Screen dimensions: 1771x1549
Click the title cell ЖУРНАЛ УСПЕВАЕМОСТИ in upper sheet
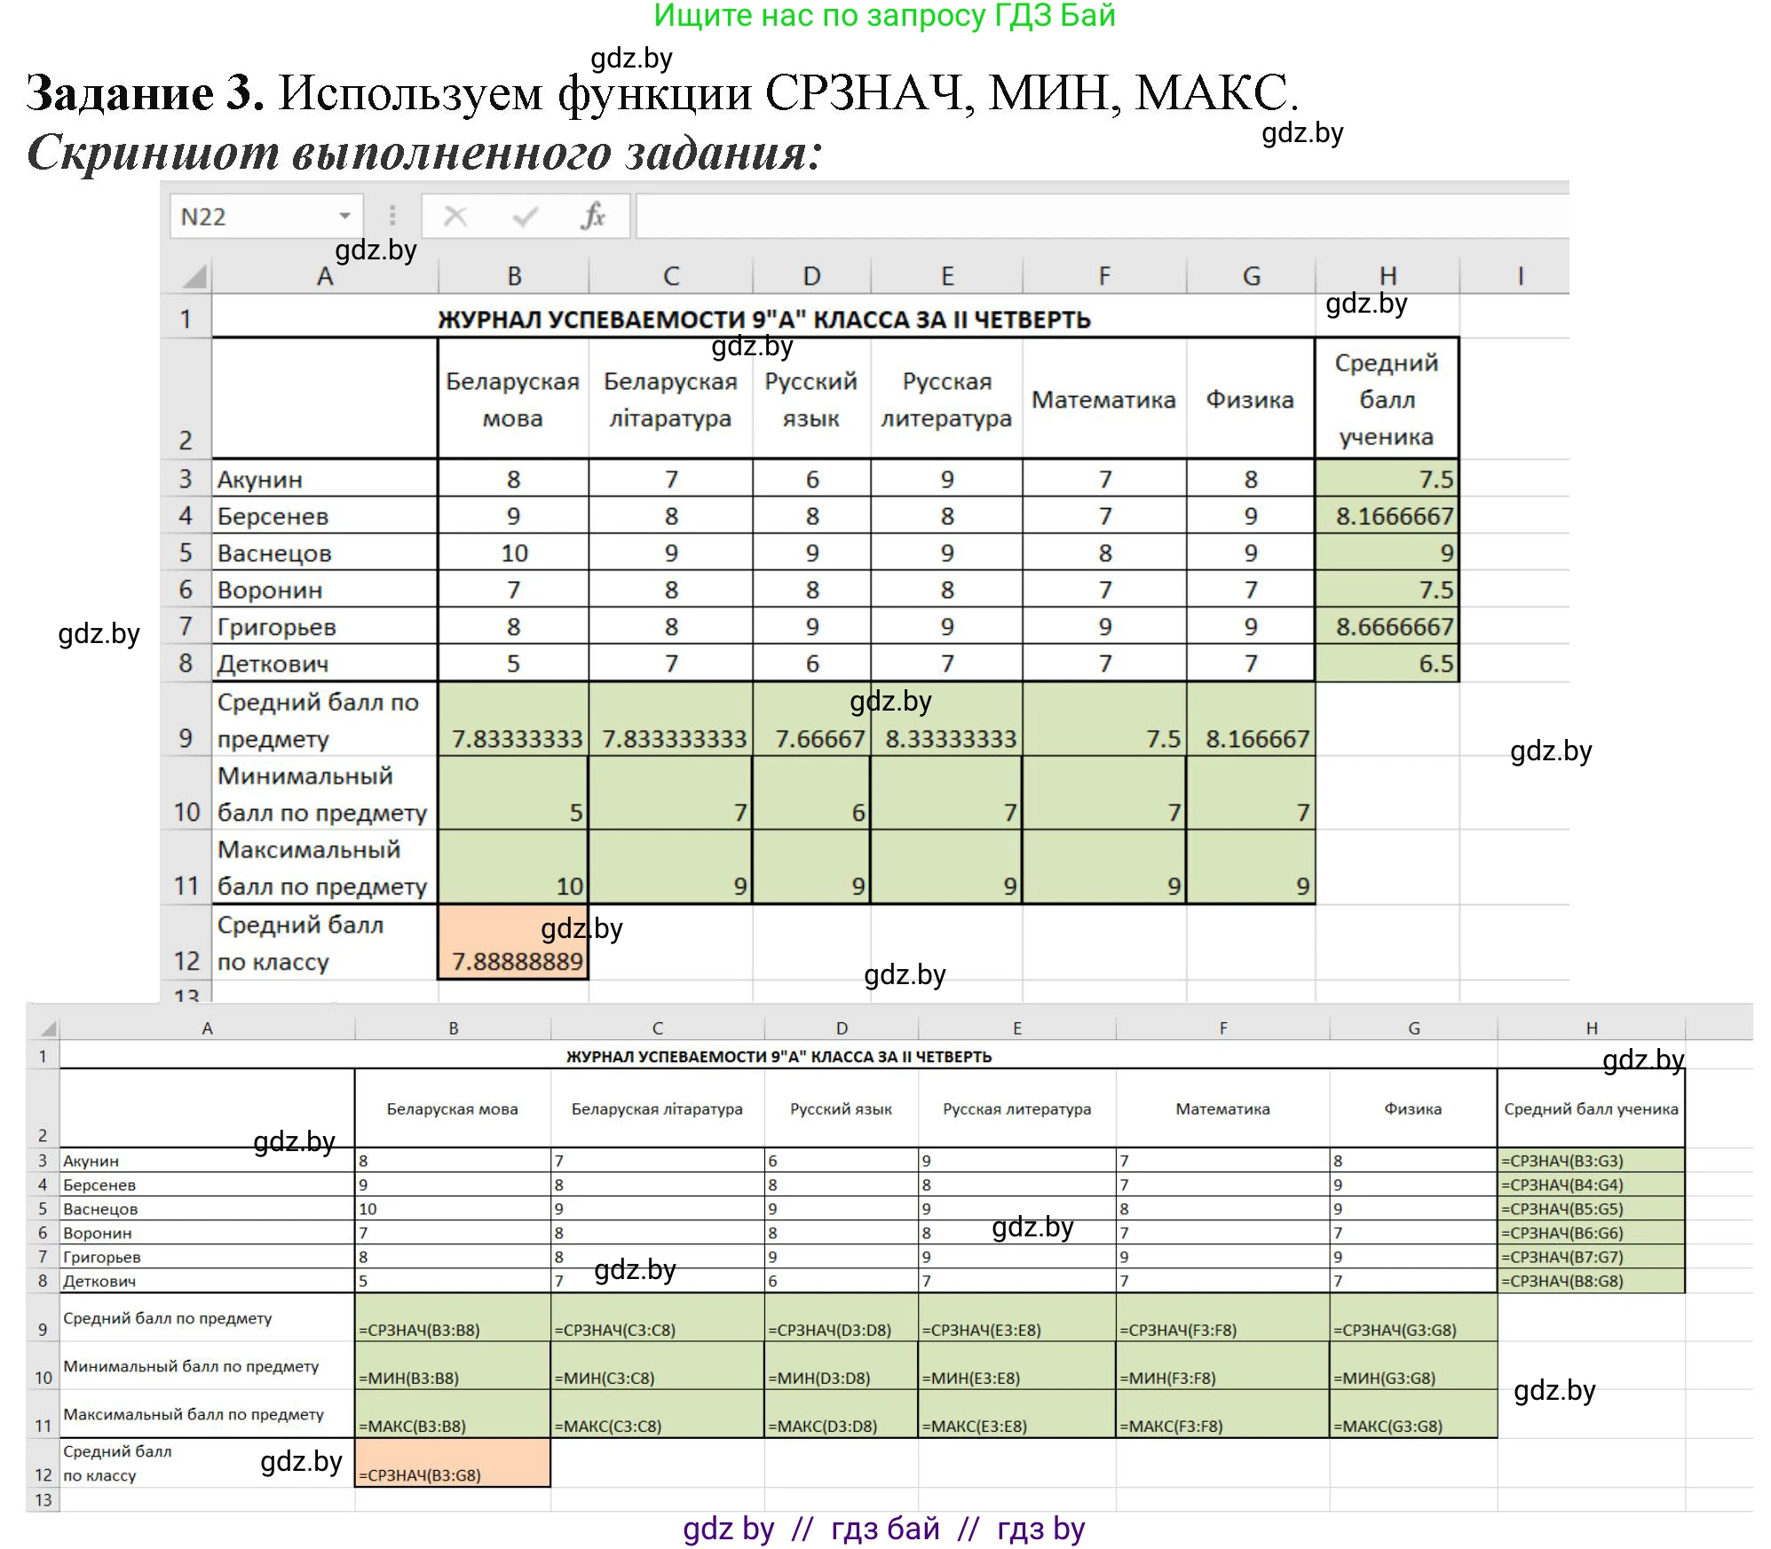[x=763, y=319]
